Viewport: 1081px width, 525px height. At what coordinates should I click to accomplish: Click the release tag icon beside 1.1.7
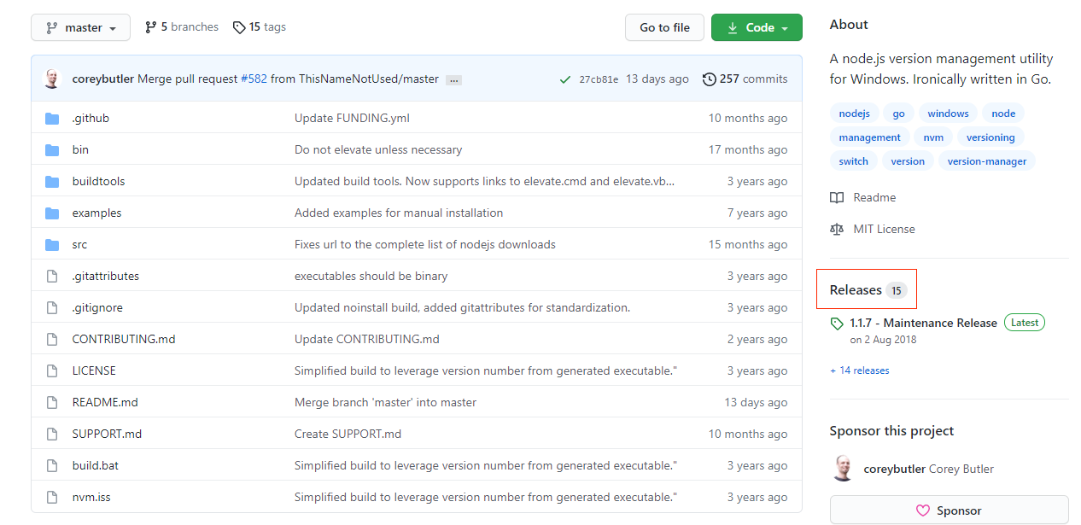tap(837, 324)
